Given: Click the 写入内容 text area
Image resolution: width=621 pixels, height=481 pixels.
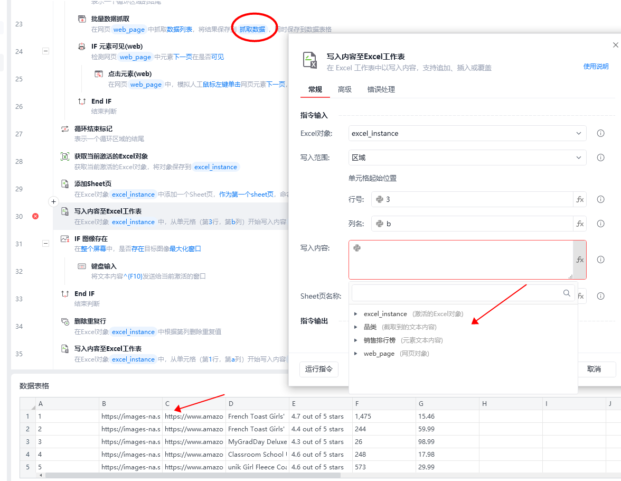Looking at the screenshot, I should [461, 260].
